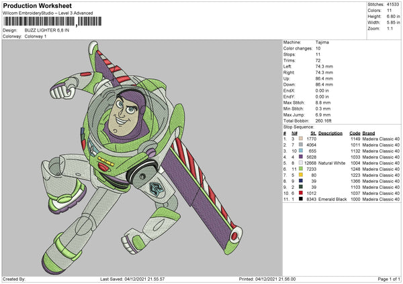The image size is (403, 284).
Task: Click the design name 'BUZZ LIGHTER 6,8 IN'
Action: coord(47,30)
